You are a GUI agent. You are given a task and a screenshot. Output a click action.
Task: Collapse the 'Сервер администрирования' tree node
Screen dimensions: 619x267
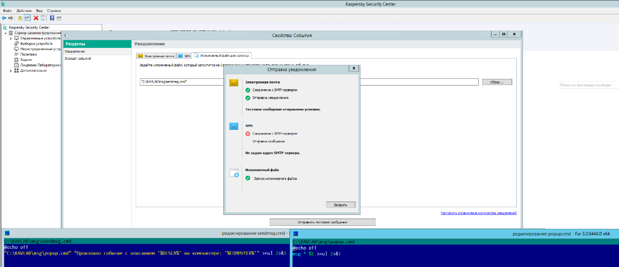tap(5, 33)
